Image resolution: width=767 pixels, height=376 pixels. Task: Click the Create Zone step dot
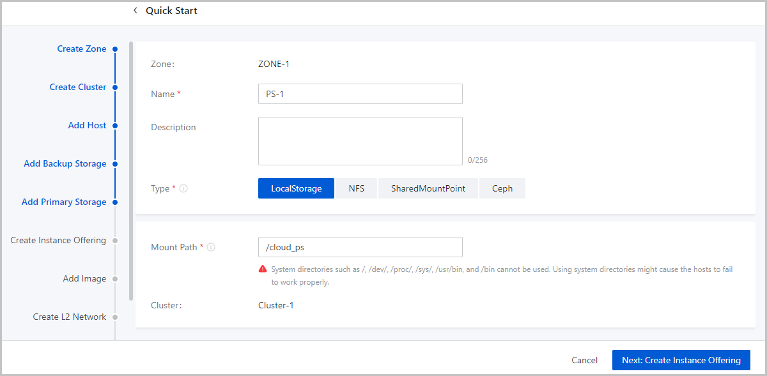pyautogui.click(x=115, y=49)
